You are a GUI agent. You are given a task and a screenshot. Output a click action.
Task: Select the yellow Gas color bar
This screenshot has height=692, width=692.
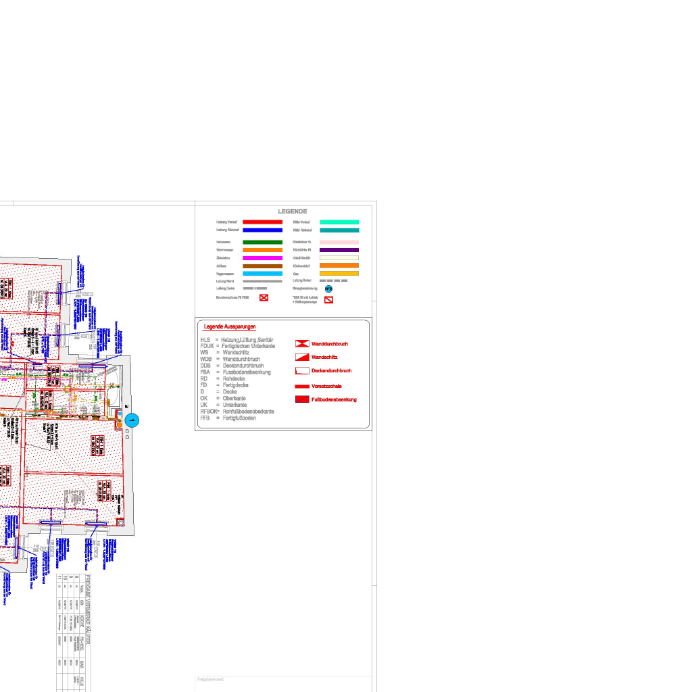[x=339, y=273]
